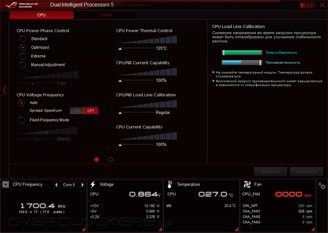This screenshot has height=233, width=328.
Task: Open monitor settings gear icon
Action: [322, 185]
